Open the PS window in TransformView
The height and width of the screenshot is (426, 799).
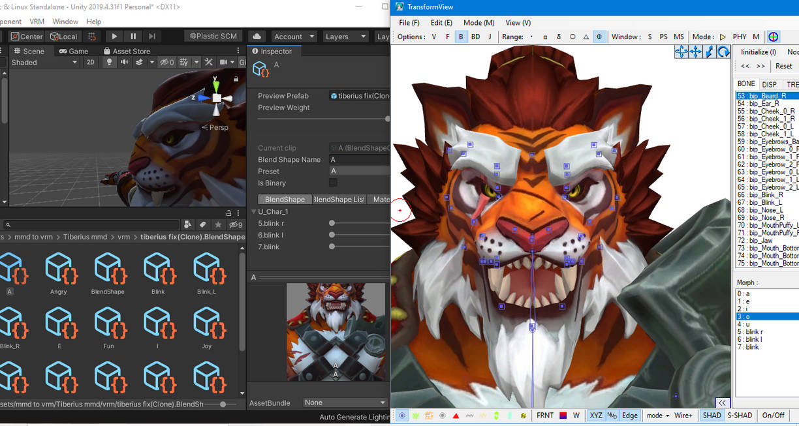(x=663, y=37)
